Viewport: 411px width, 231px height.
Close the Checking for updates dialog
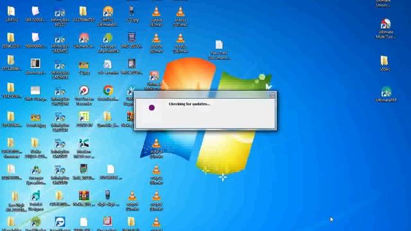[x=272, y=95]
